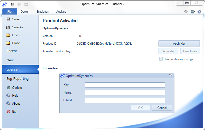
Task: Click the logo icon in the key dialog title
Action: [x=62, y=76]
